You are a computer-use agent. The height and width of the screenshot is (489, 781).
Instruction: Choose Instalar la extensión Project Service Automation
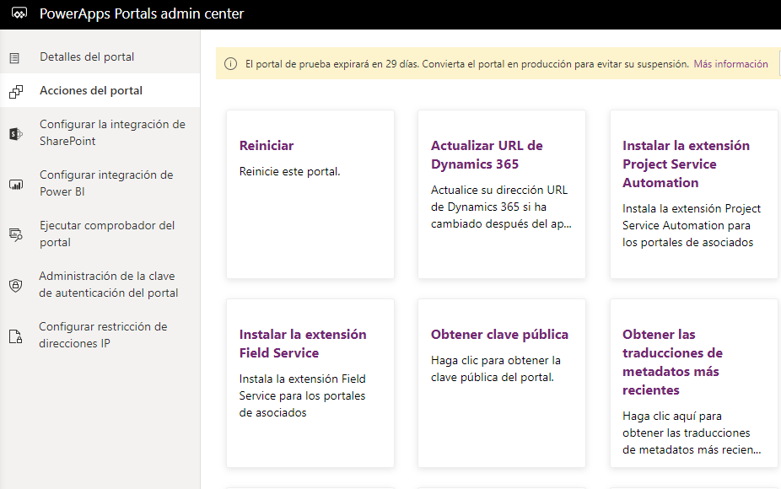tap(694, 194)
